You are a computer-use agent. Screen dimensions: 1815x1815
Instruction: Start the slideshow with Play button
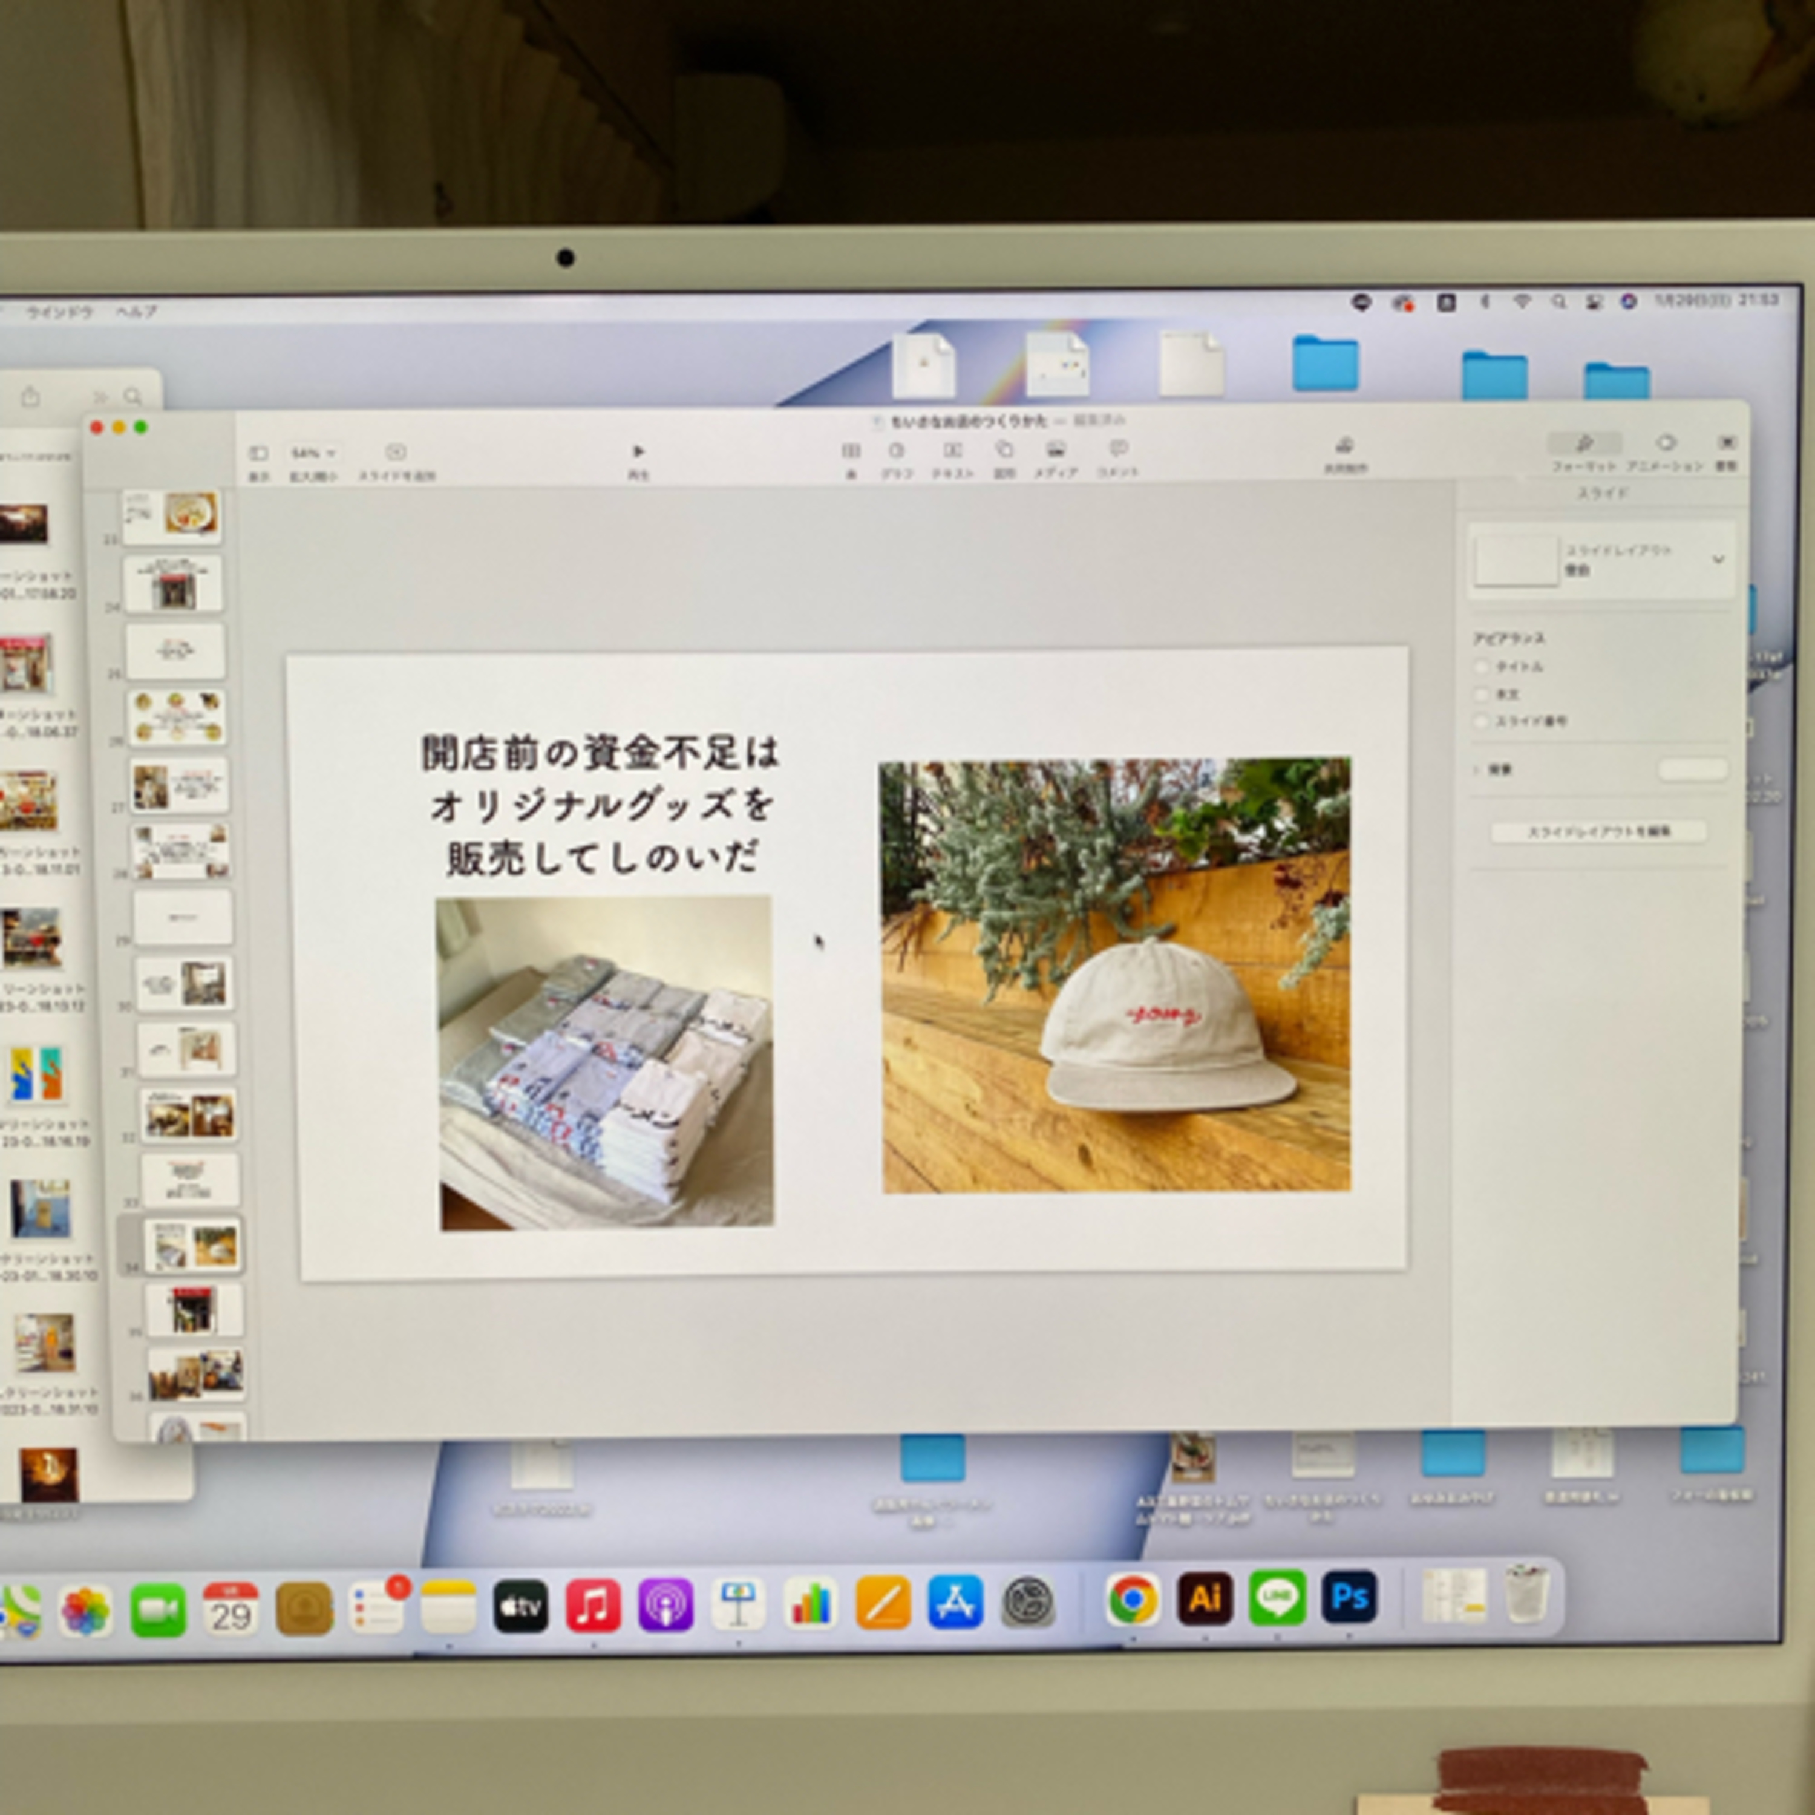[x=639, y=452]
